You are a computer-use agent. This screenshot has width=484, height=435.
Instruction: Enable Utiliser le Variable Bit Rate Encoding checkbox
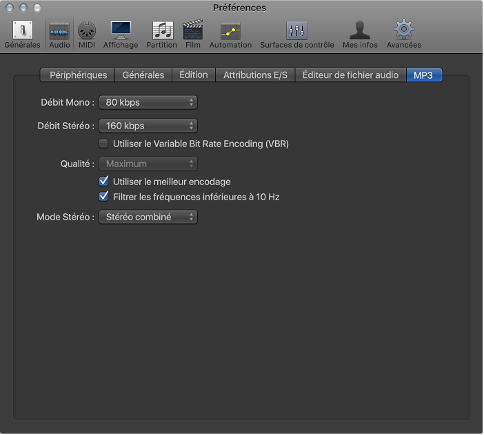103,144
